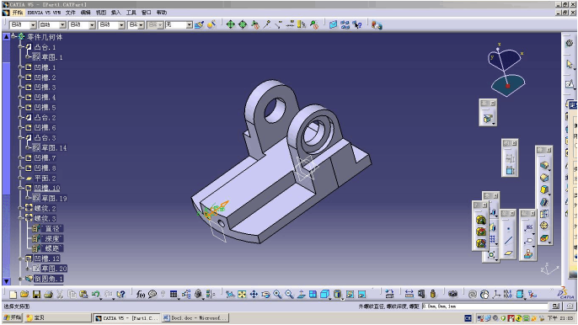Click the tree scrollbar down arrow

(x=6, y=281)
